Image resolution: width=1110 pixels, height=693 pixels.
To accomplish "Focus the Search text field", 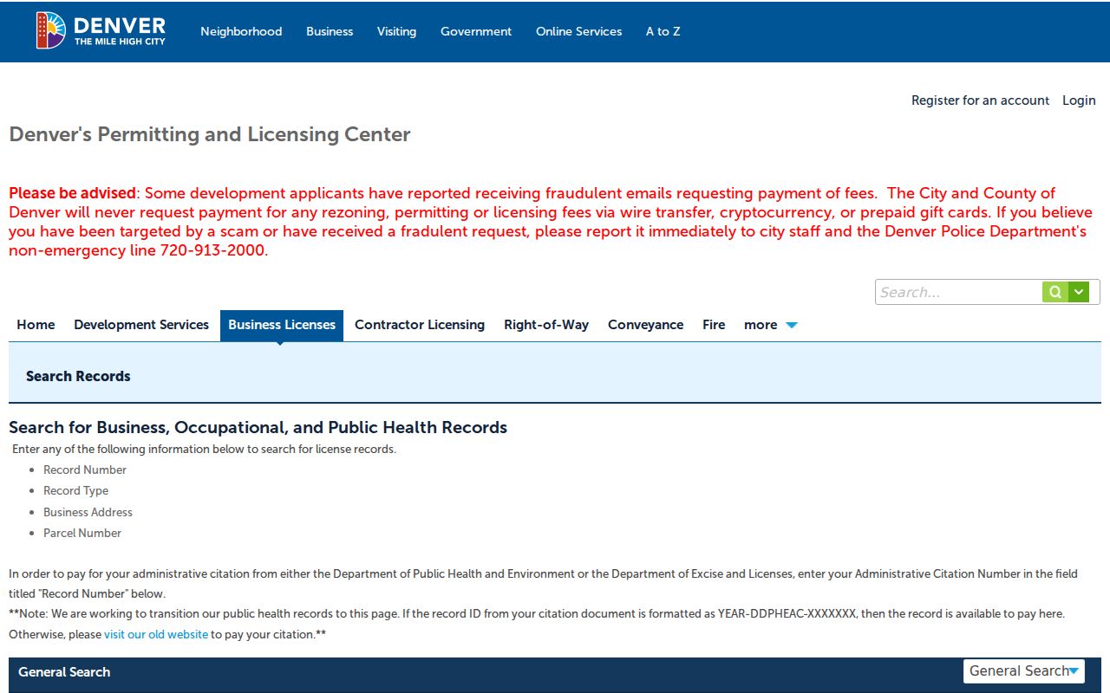I will pos(958,292).
